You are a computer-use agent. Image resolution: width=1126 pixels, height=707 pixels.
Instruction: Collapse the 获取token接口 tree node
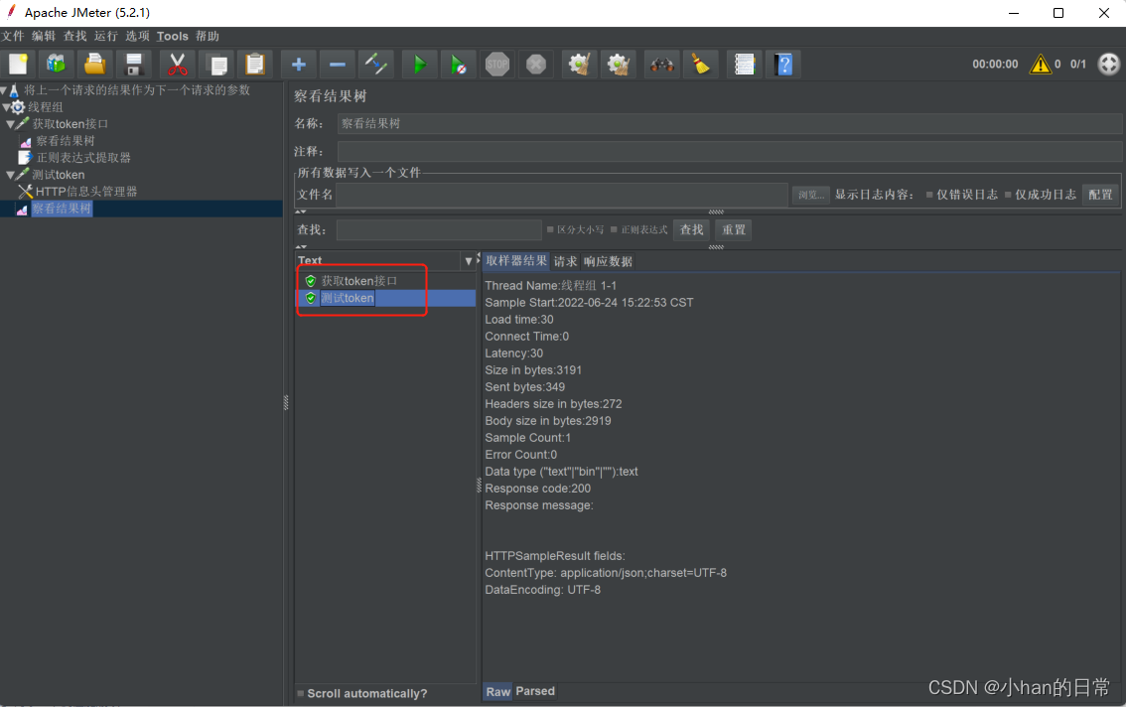[x=10, y=124]
